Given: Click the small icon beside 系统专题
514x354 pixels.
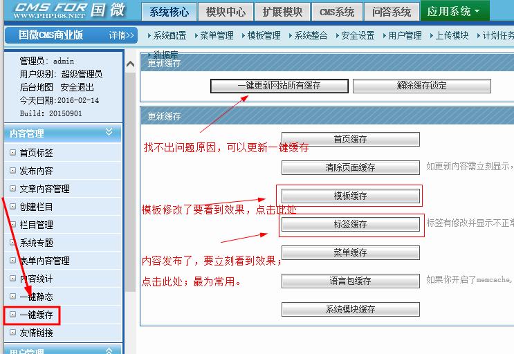Looking at the screenshot, I should [x=12, y=243].
